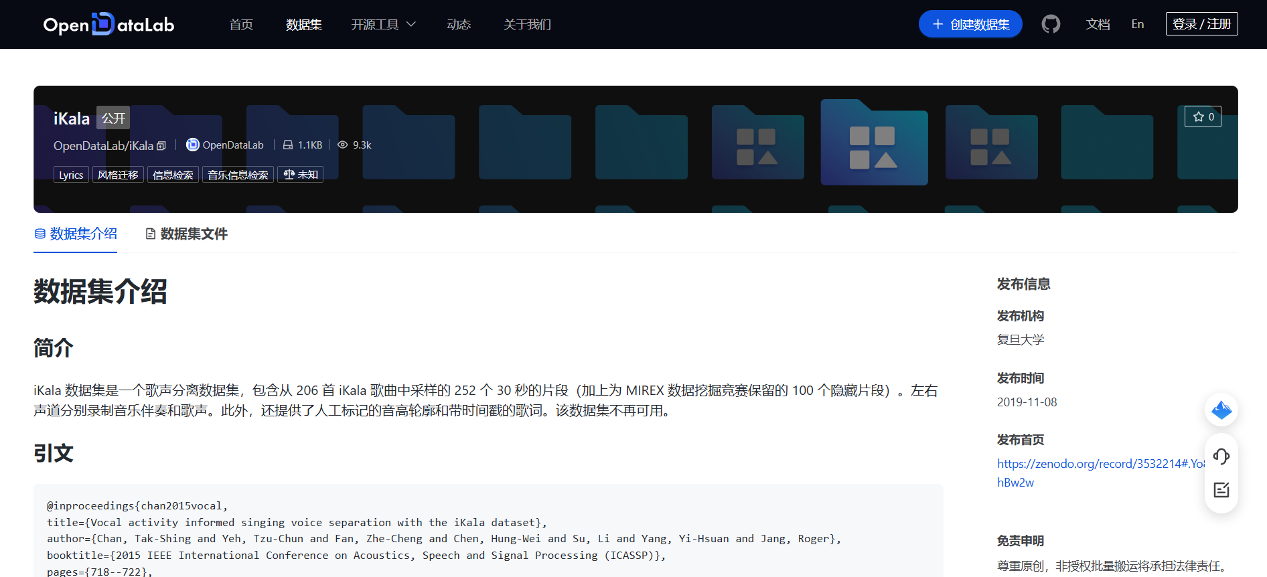The image size is (1267, 577).
Task: Select the 信息检索 tag
Action: point(173,175)
